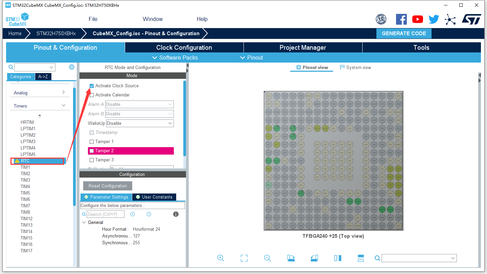Uncheck Activate Clock Source
Screen dimensions: 487x274
point(92,86)
